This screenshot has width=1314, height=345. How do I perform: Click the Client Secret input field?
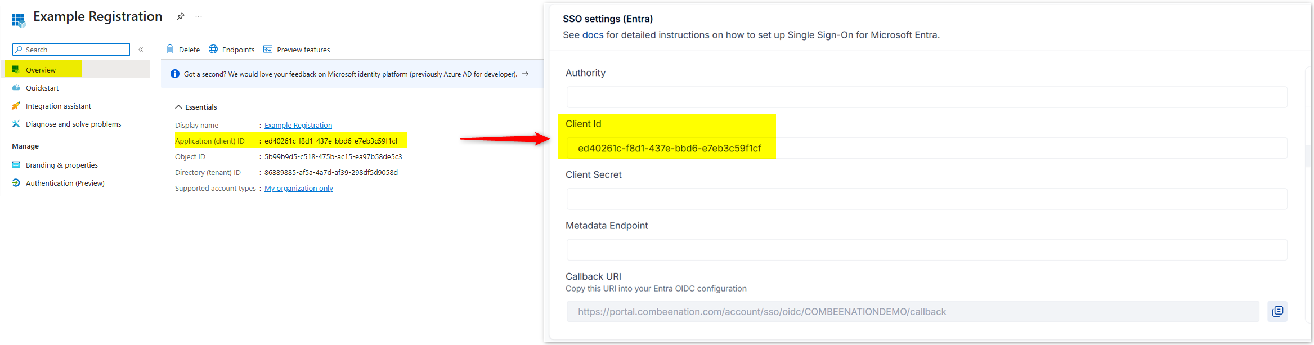coord(926,199)
